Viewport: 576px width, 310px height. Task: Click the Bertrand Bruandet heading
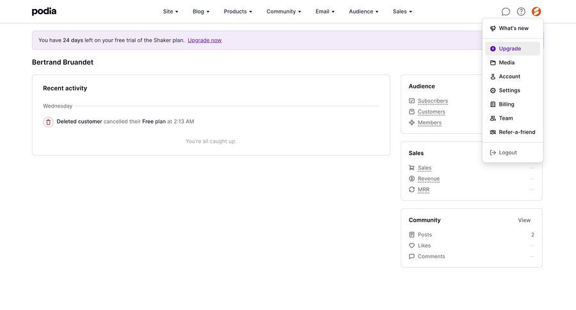(63, 62)
